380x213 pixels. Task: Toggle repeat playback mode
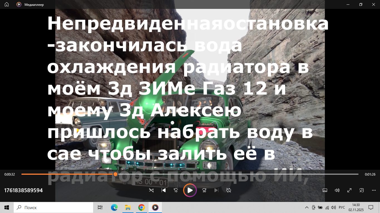coord(228,190)
